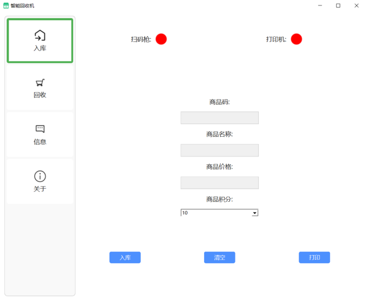Close the 智能回收机 window
Screen dimensions: 368x297
[356, 6]
